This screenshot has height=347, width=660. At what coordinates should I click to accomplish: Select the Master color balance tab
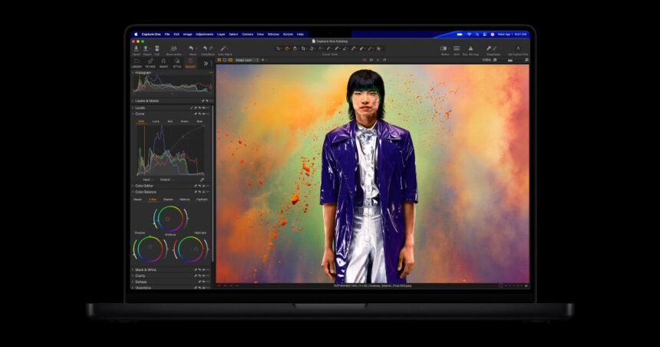click(x=137, y=200)
